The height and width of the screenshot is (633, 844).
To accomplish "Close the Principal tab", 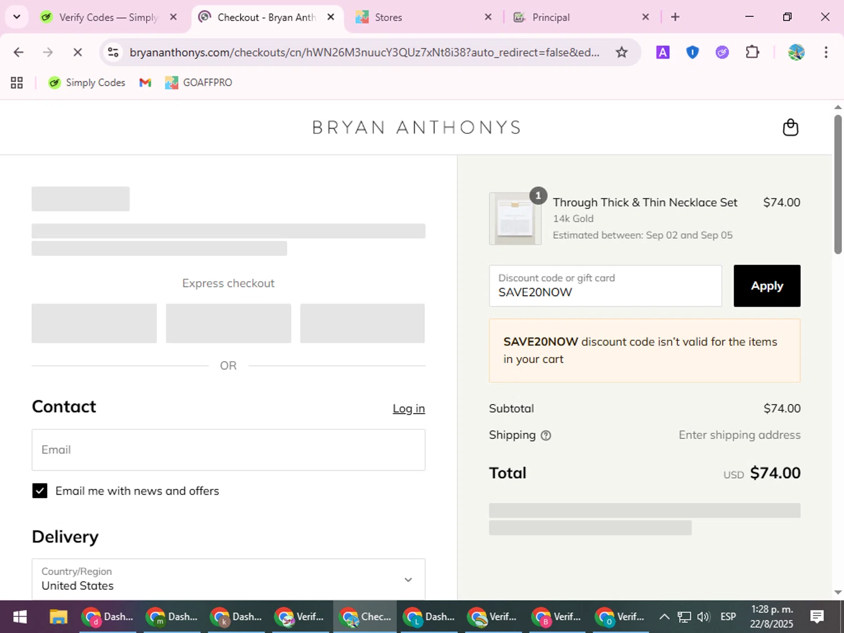I will [645, 17].
